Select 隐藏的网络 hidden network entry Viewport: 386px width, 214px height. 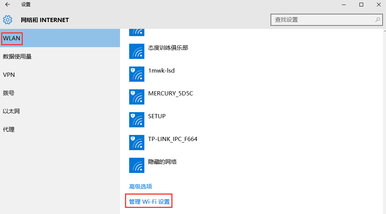click(163, 162)
